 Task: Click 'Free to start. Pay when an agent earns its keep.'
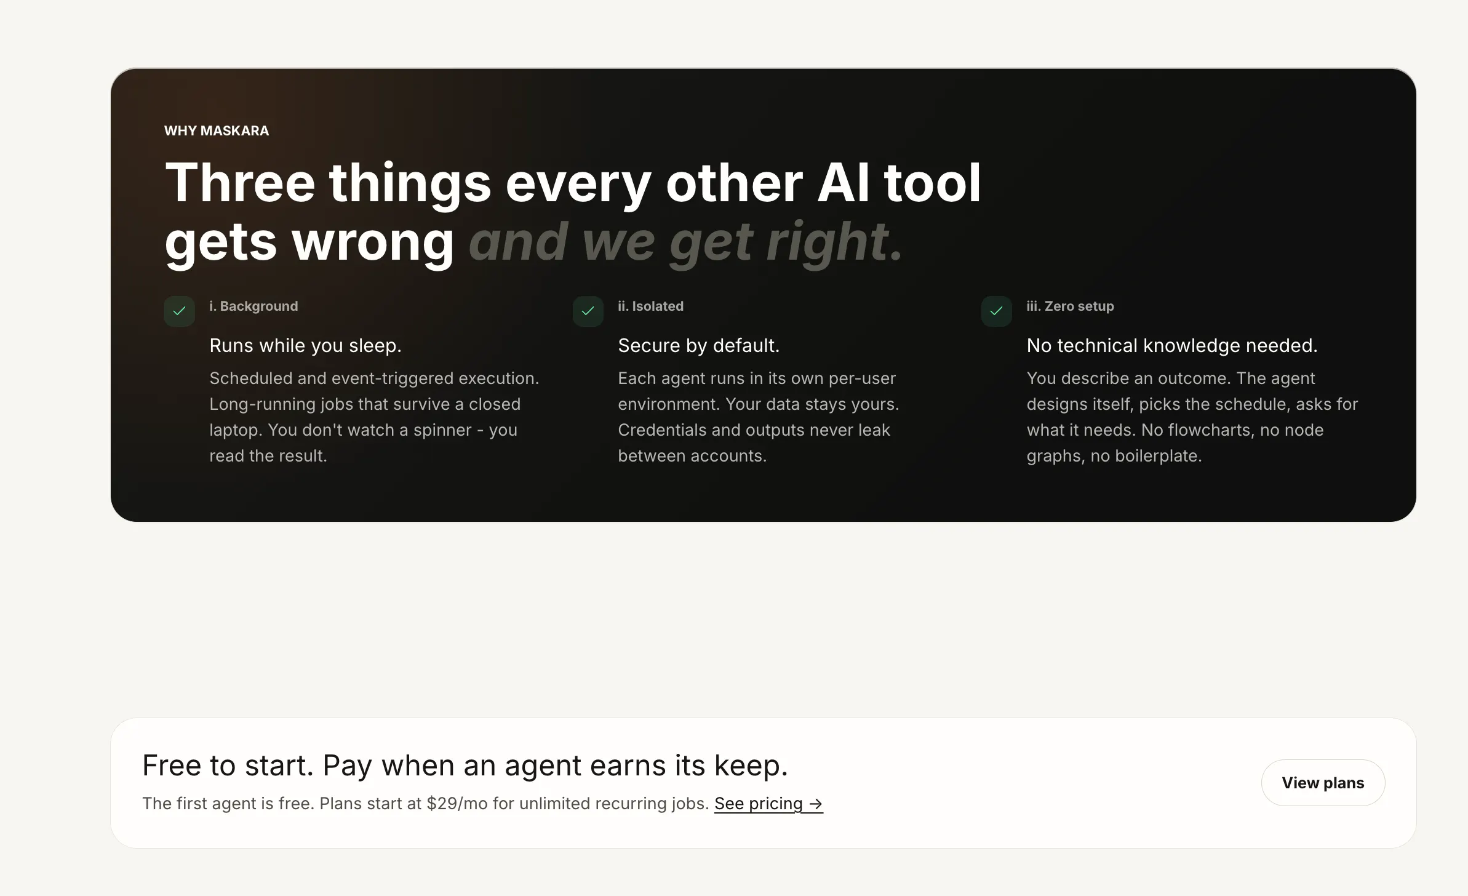465,766
